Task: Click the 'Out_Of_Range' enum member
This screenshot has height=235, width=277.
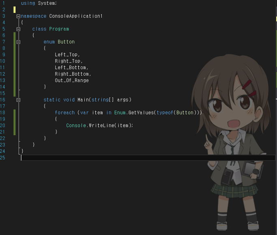Action: (x=72, y=80)
